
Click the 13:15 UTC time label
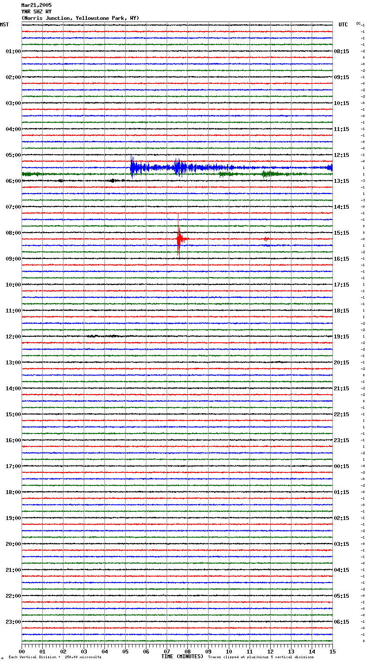pos(342,181)
